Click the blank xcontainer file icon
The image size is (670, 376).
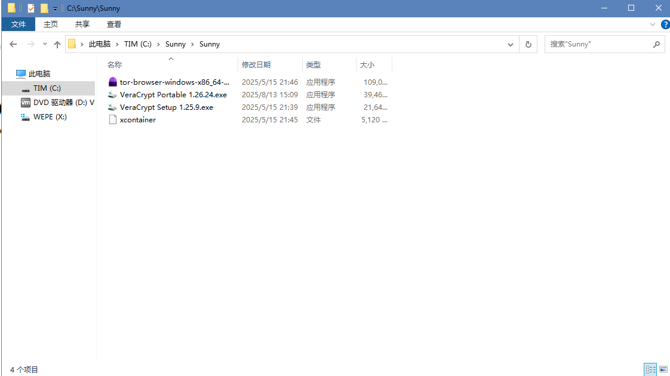click(x=112, y=119)
